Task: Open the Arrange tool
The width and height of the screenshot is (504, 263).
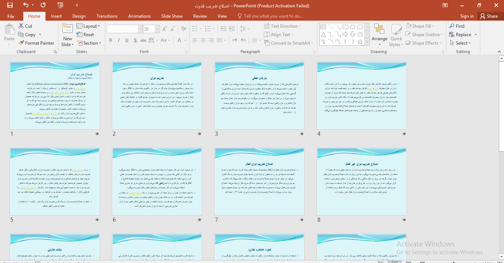Action: coord(379,34)
